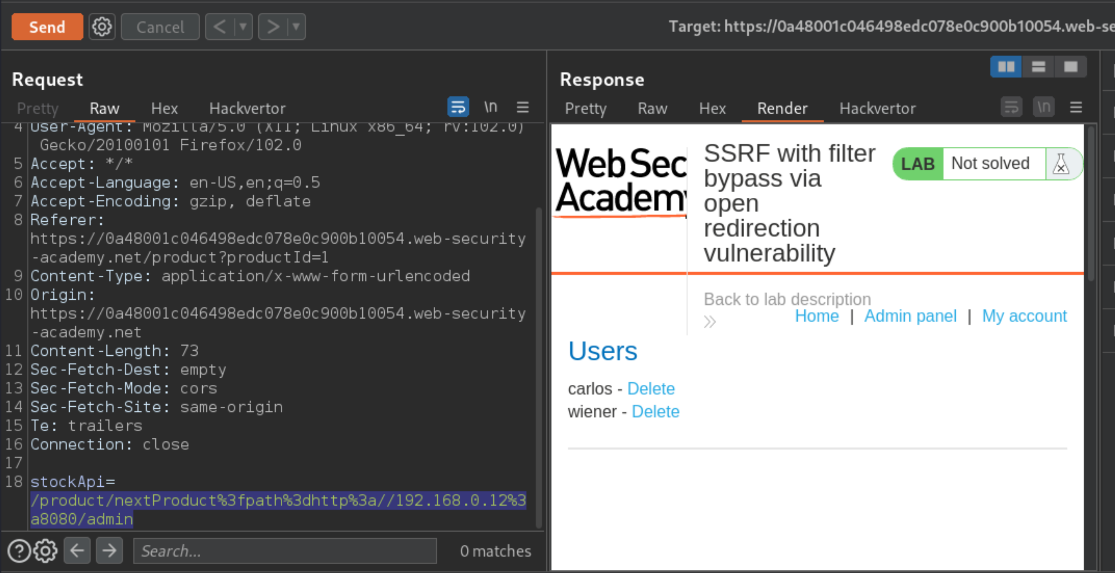Open the Request Hackvertor tab

click(x=247, y=108)
